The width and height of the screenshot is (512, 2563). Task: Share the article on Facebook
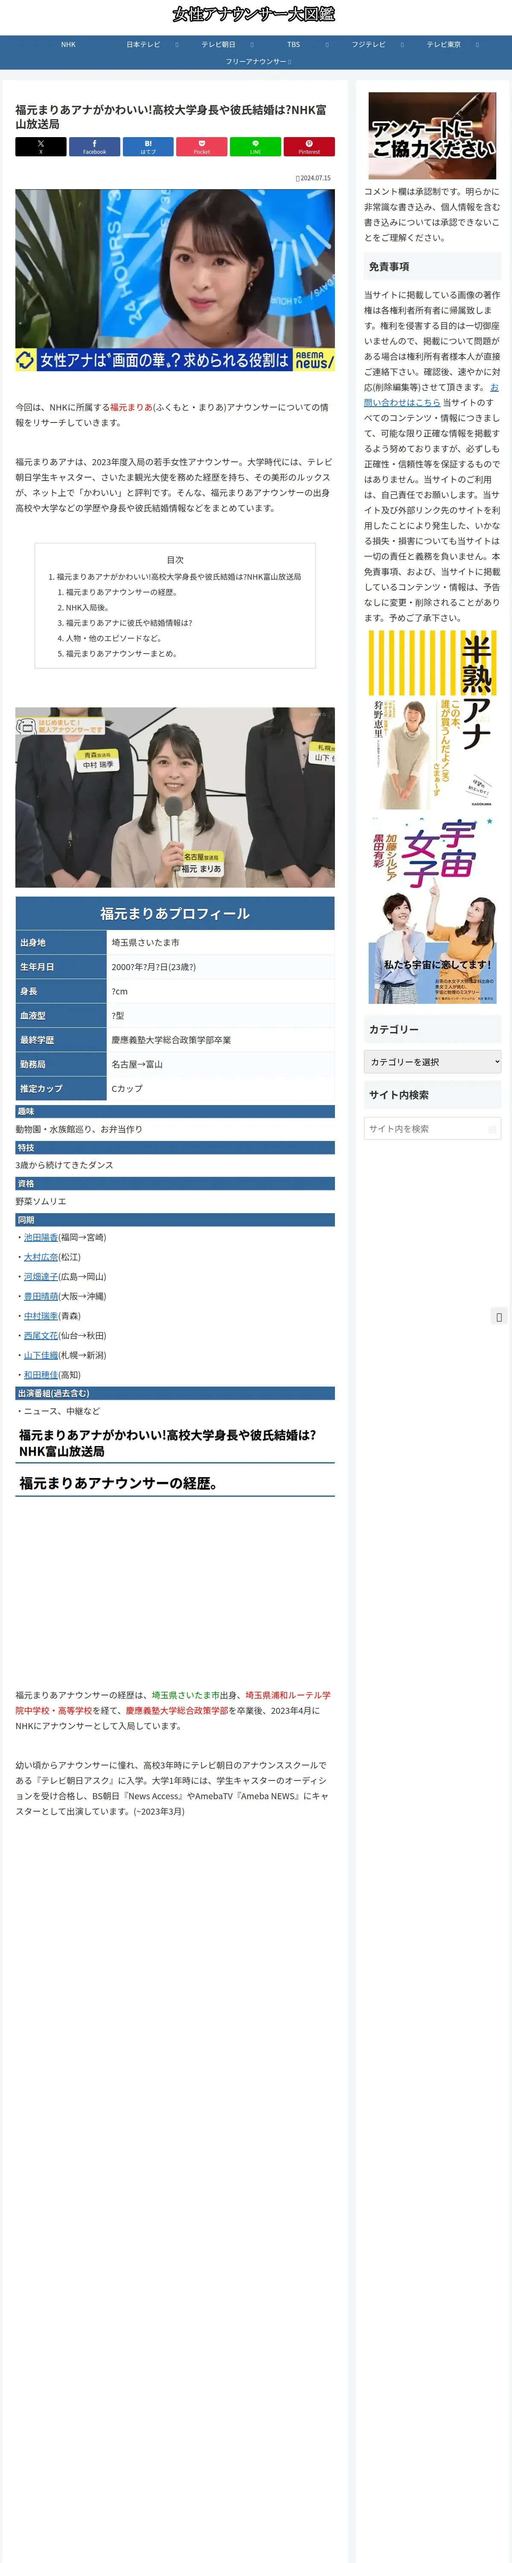(94, 146)
